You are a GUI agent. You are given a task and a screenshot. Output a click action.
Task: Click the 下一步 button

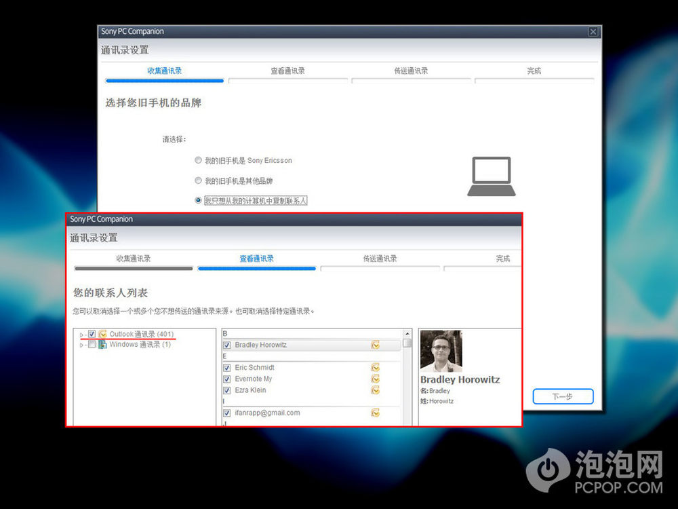click(x=563, y=396)
